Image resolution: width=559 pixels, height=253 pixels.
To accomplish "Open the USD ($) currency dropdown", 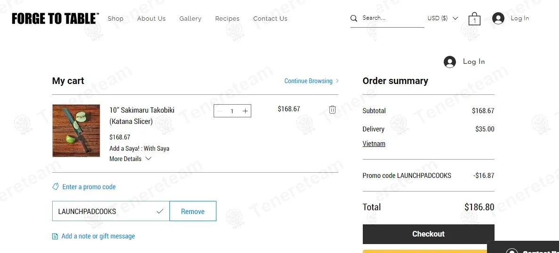I will point(442,18).
